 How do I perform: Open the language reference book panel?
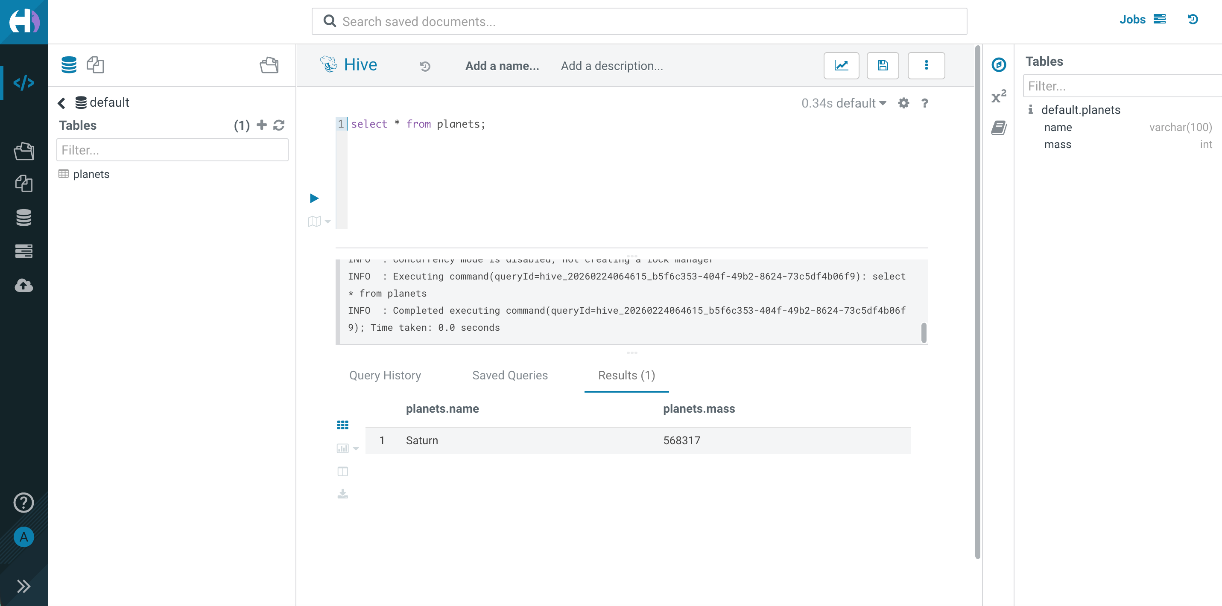pos(999,127)
